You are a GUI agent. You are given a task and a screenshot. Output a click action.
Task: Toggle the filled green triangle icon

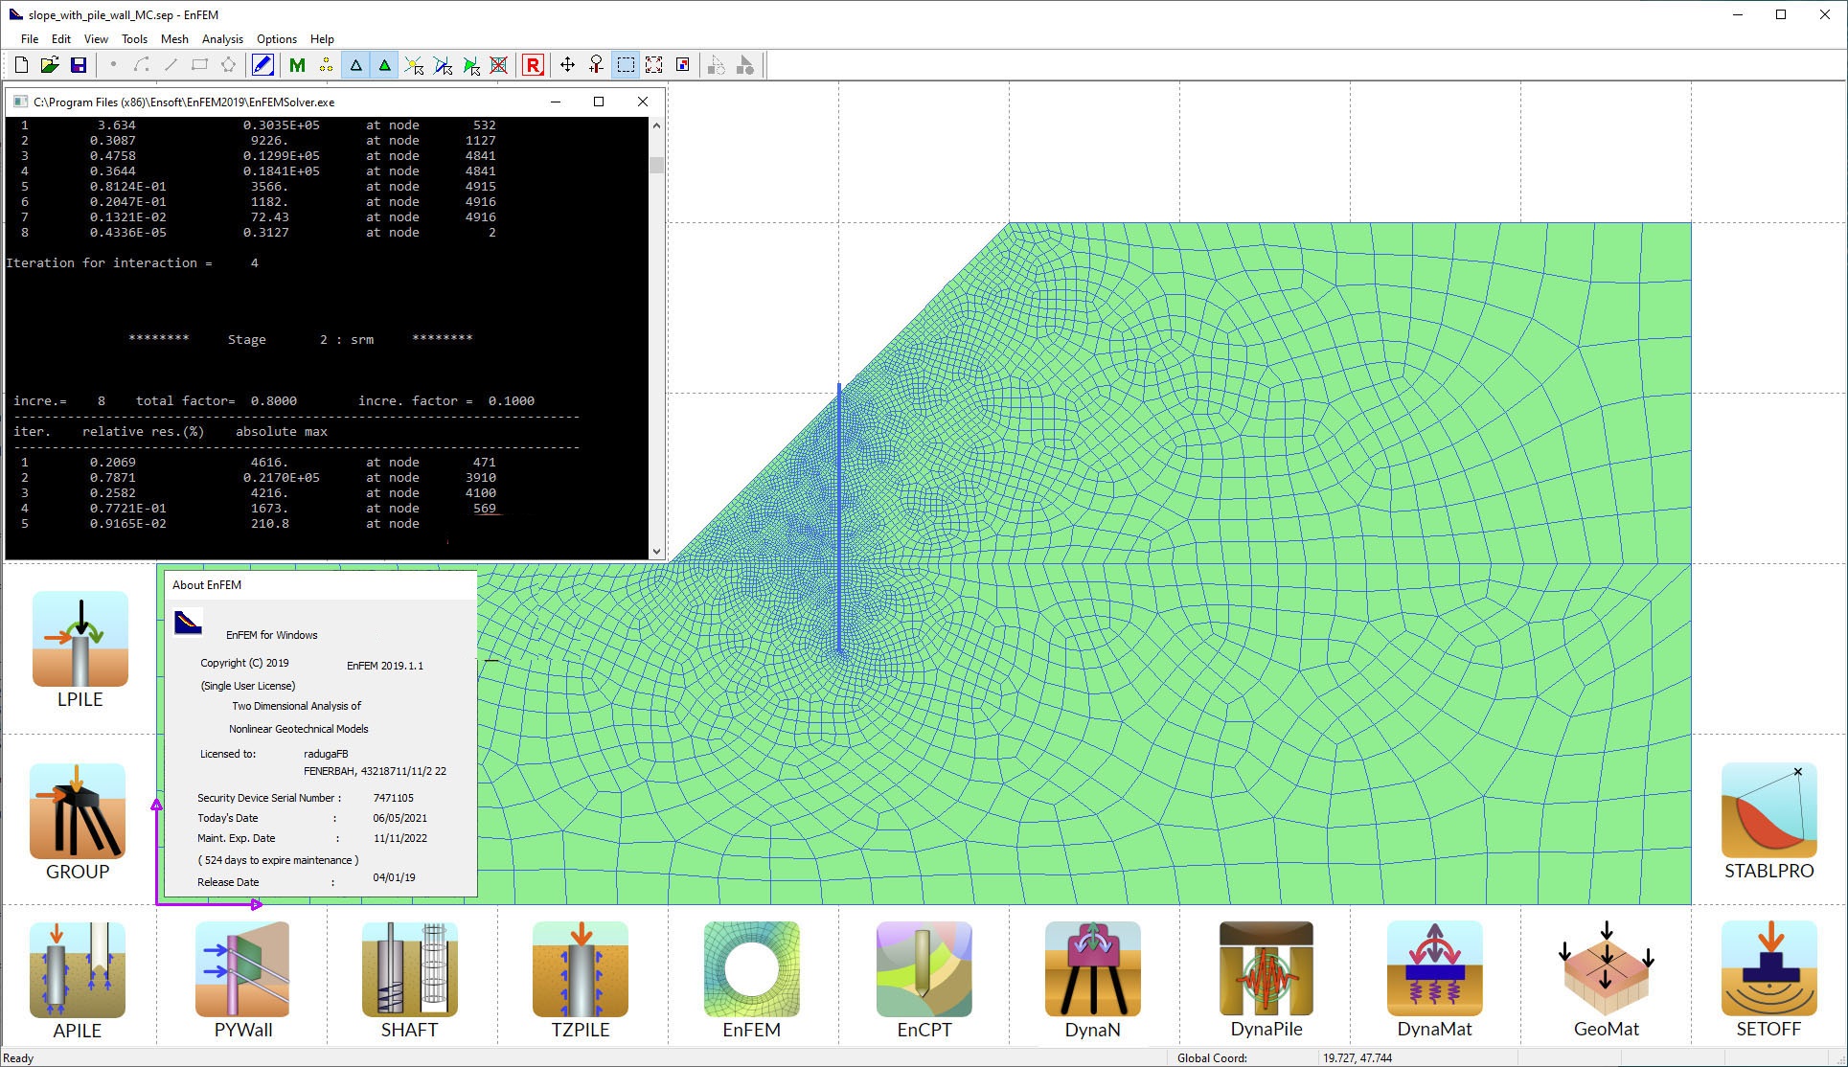coord(384,65)
